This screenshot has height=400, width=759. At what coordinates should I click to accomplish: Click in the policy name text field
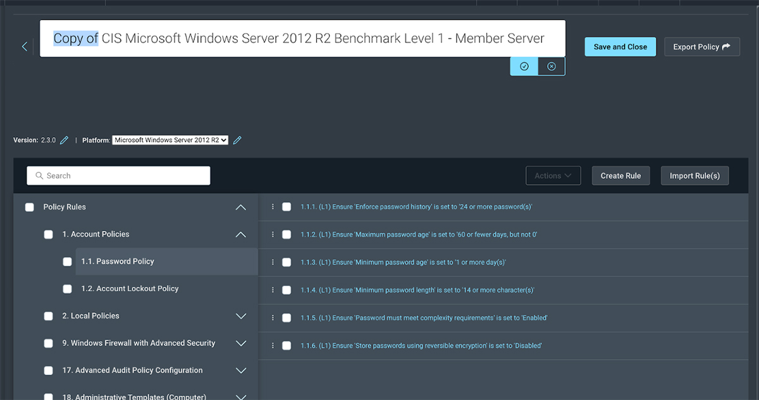point(302,39)
